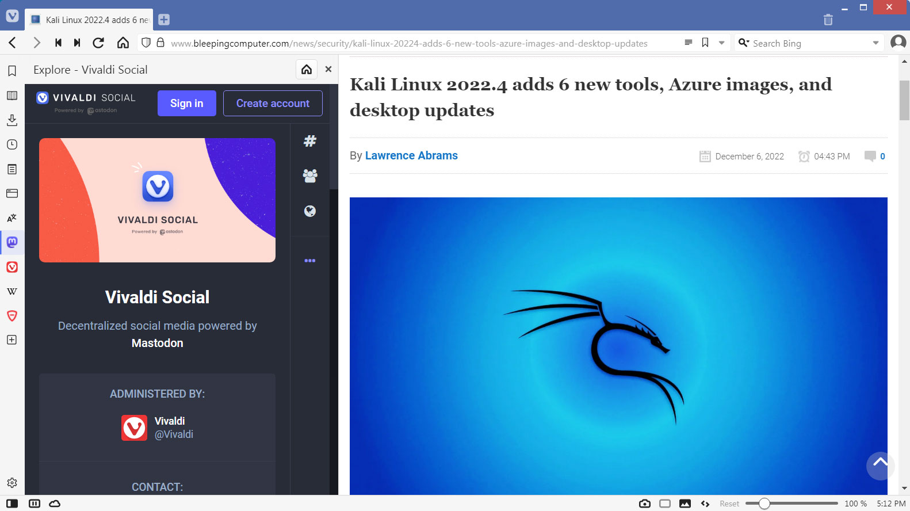Viewport: 910px width, 511px height.
Task: Open the History panel
Action: tap(12, 144)
